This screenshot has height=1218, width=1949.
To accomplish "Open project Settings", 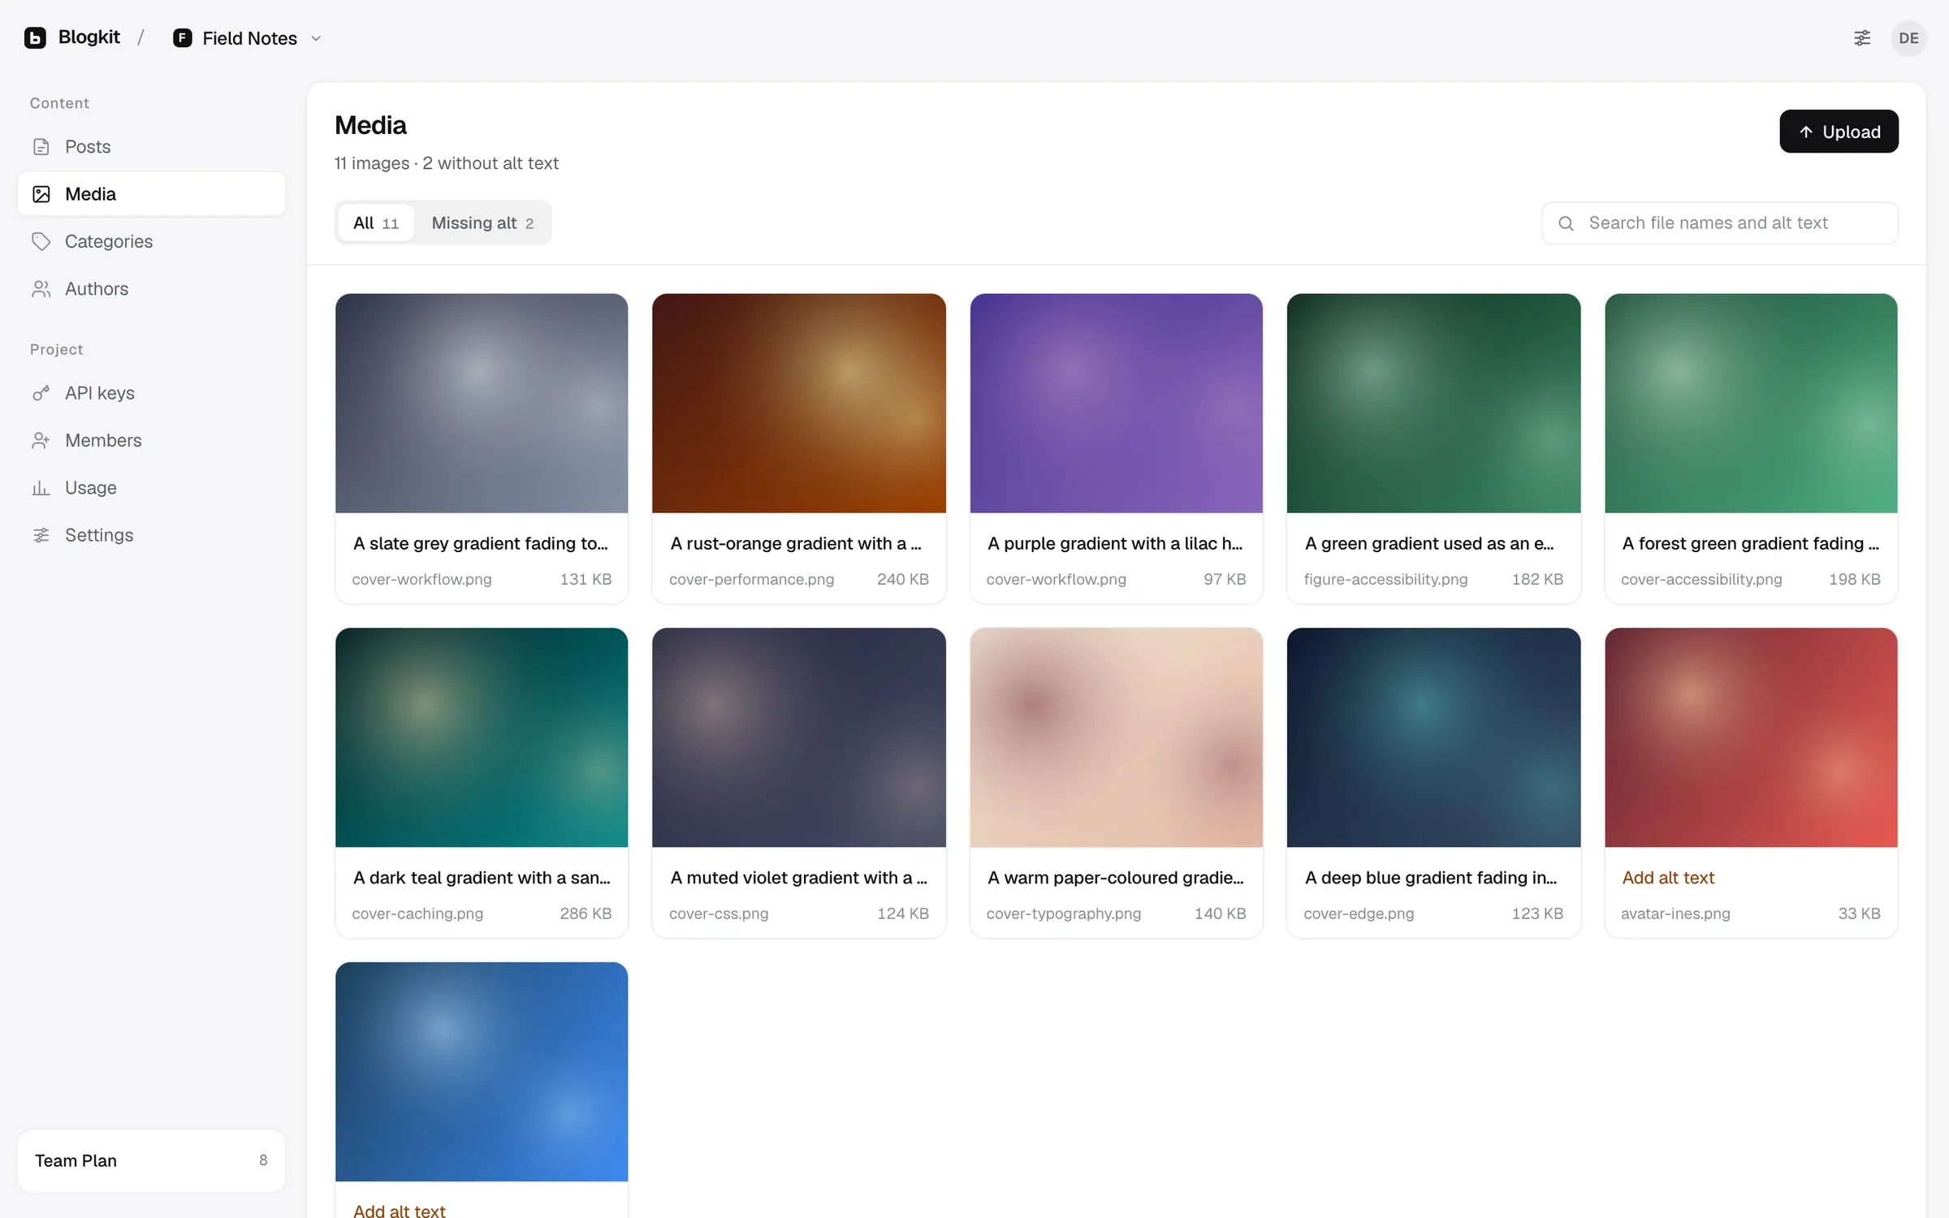I will (x=151, y=535).
